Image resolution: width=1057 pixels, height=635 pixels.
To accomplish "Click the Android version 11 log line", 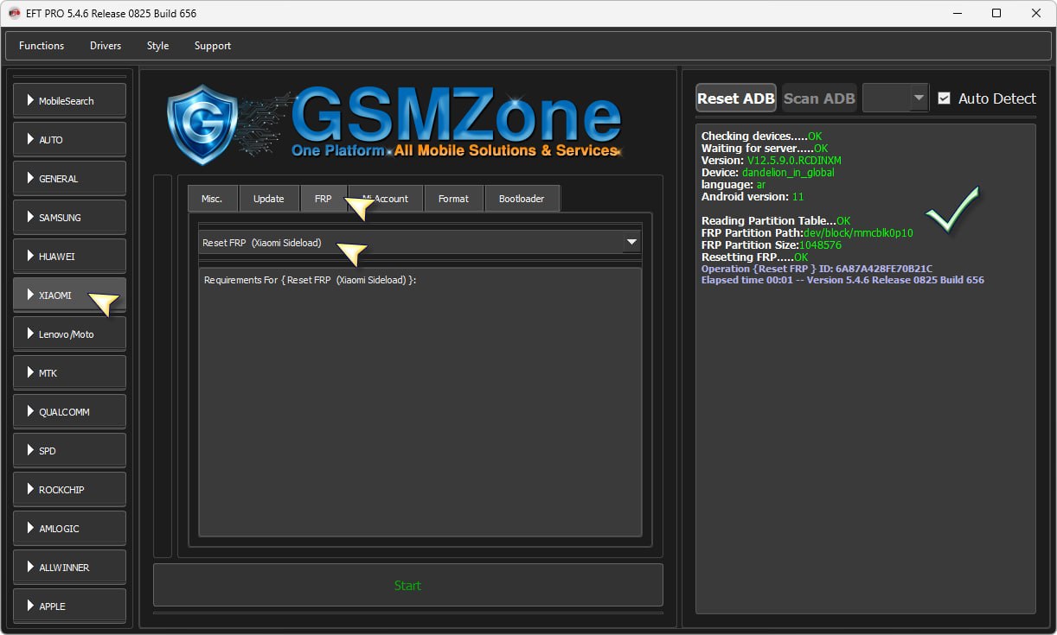I will (753, 196).
